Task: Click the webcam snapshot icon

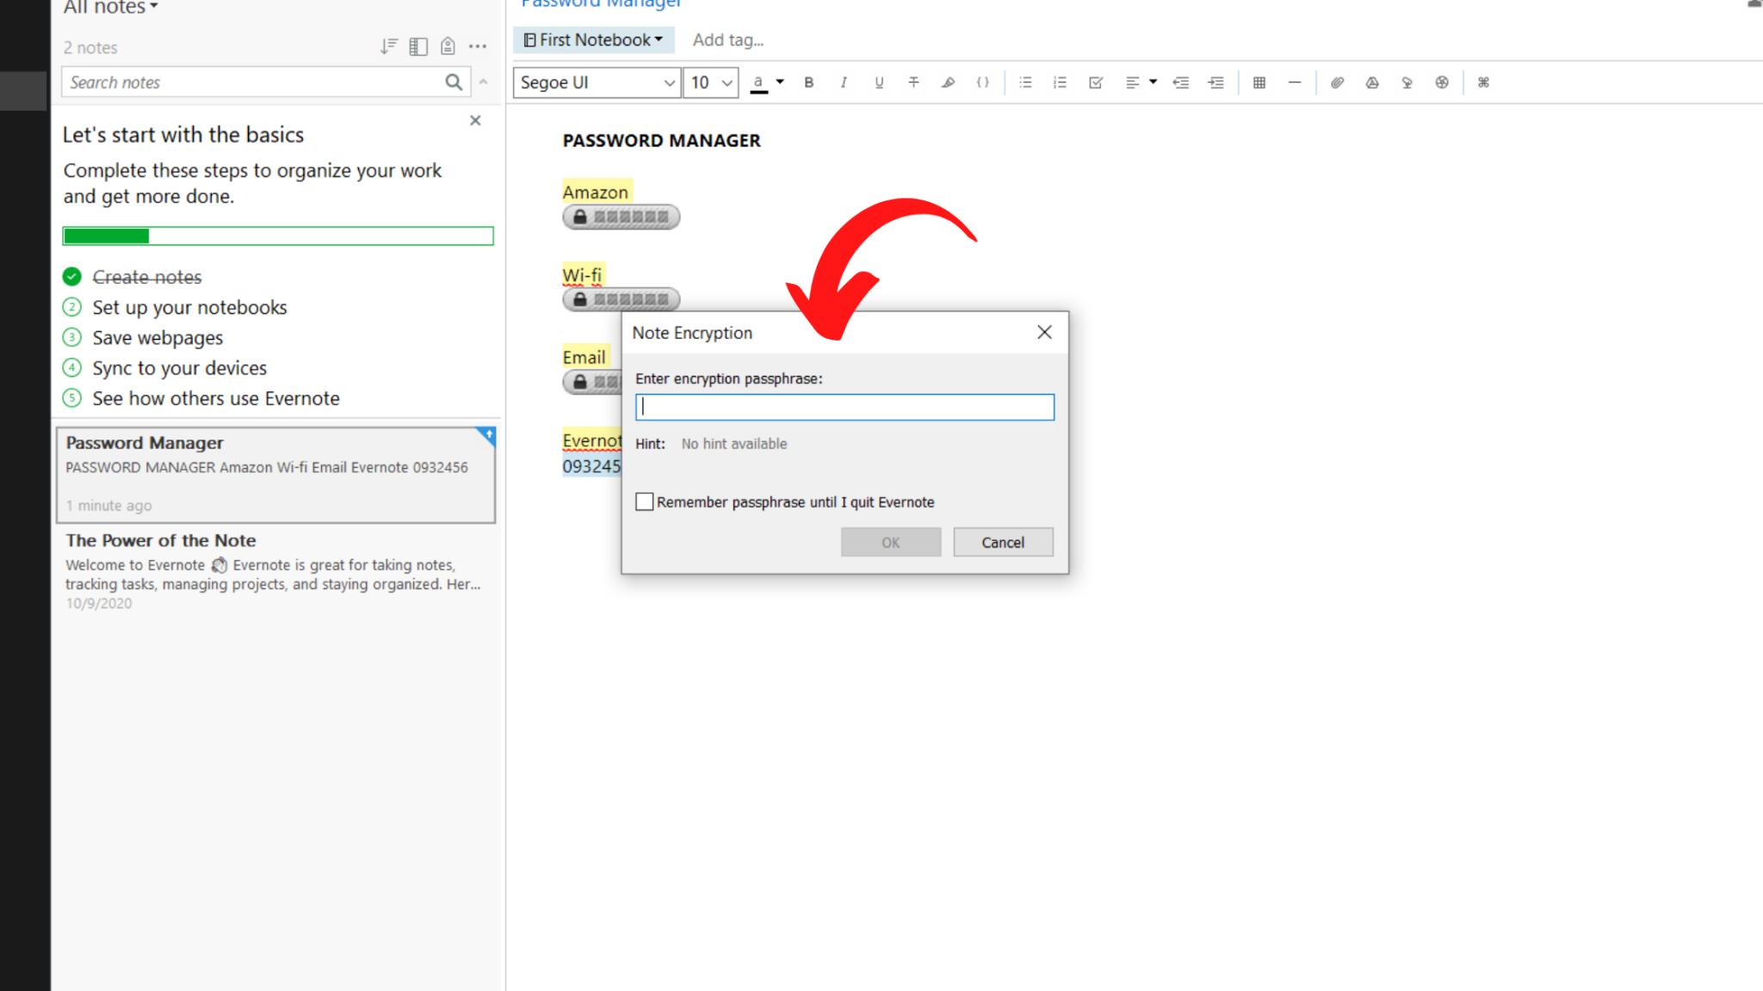Action: (1442, 83)
